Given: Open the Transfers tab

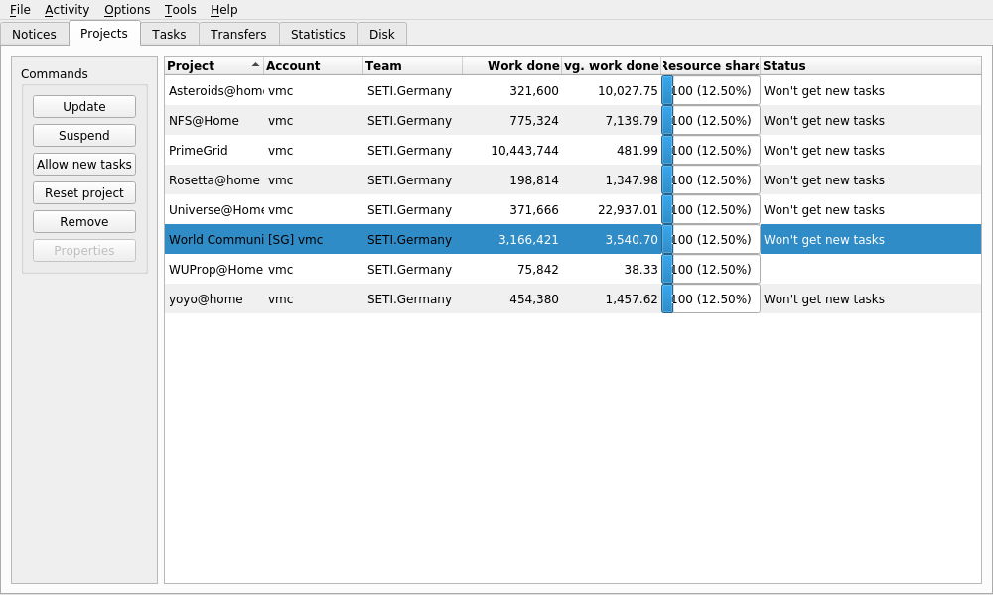Looking at the screenshot, I should click(238, 34).
